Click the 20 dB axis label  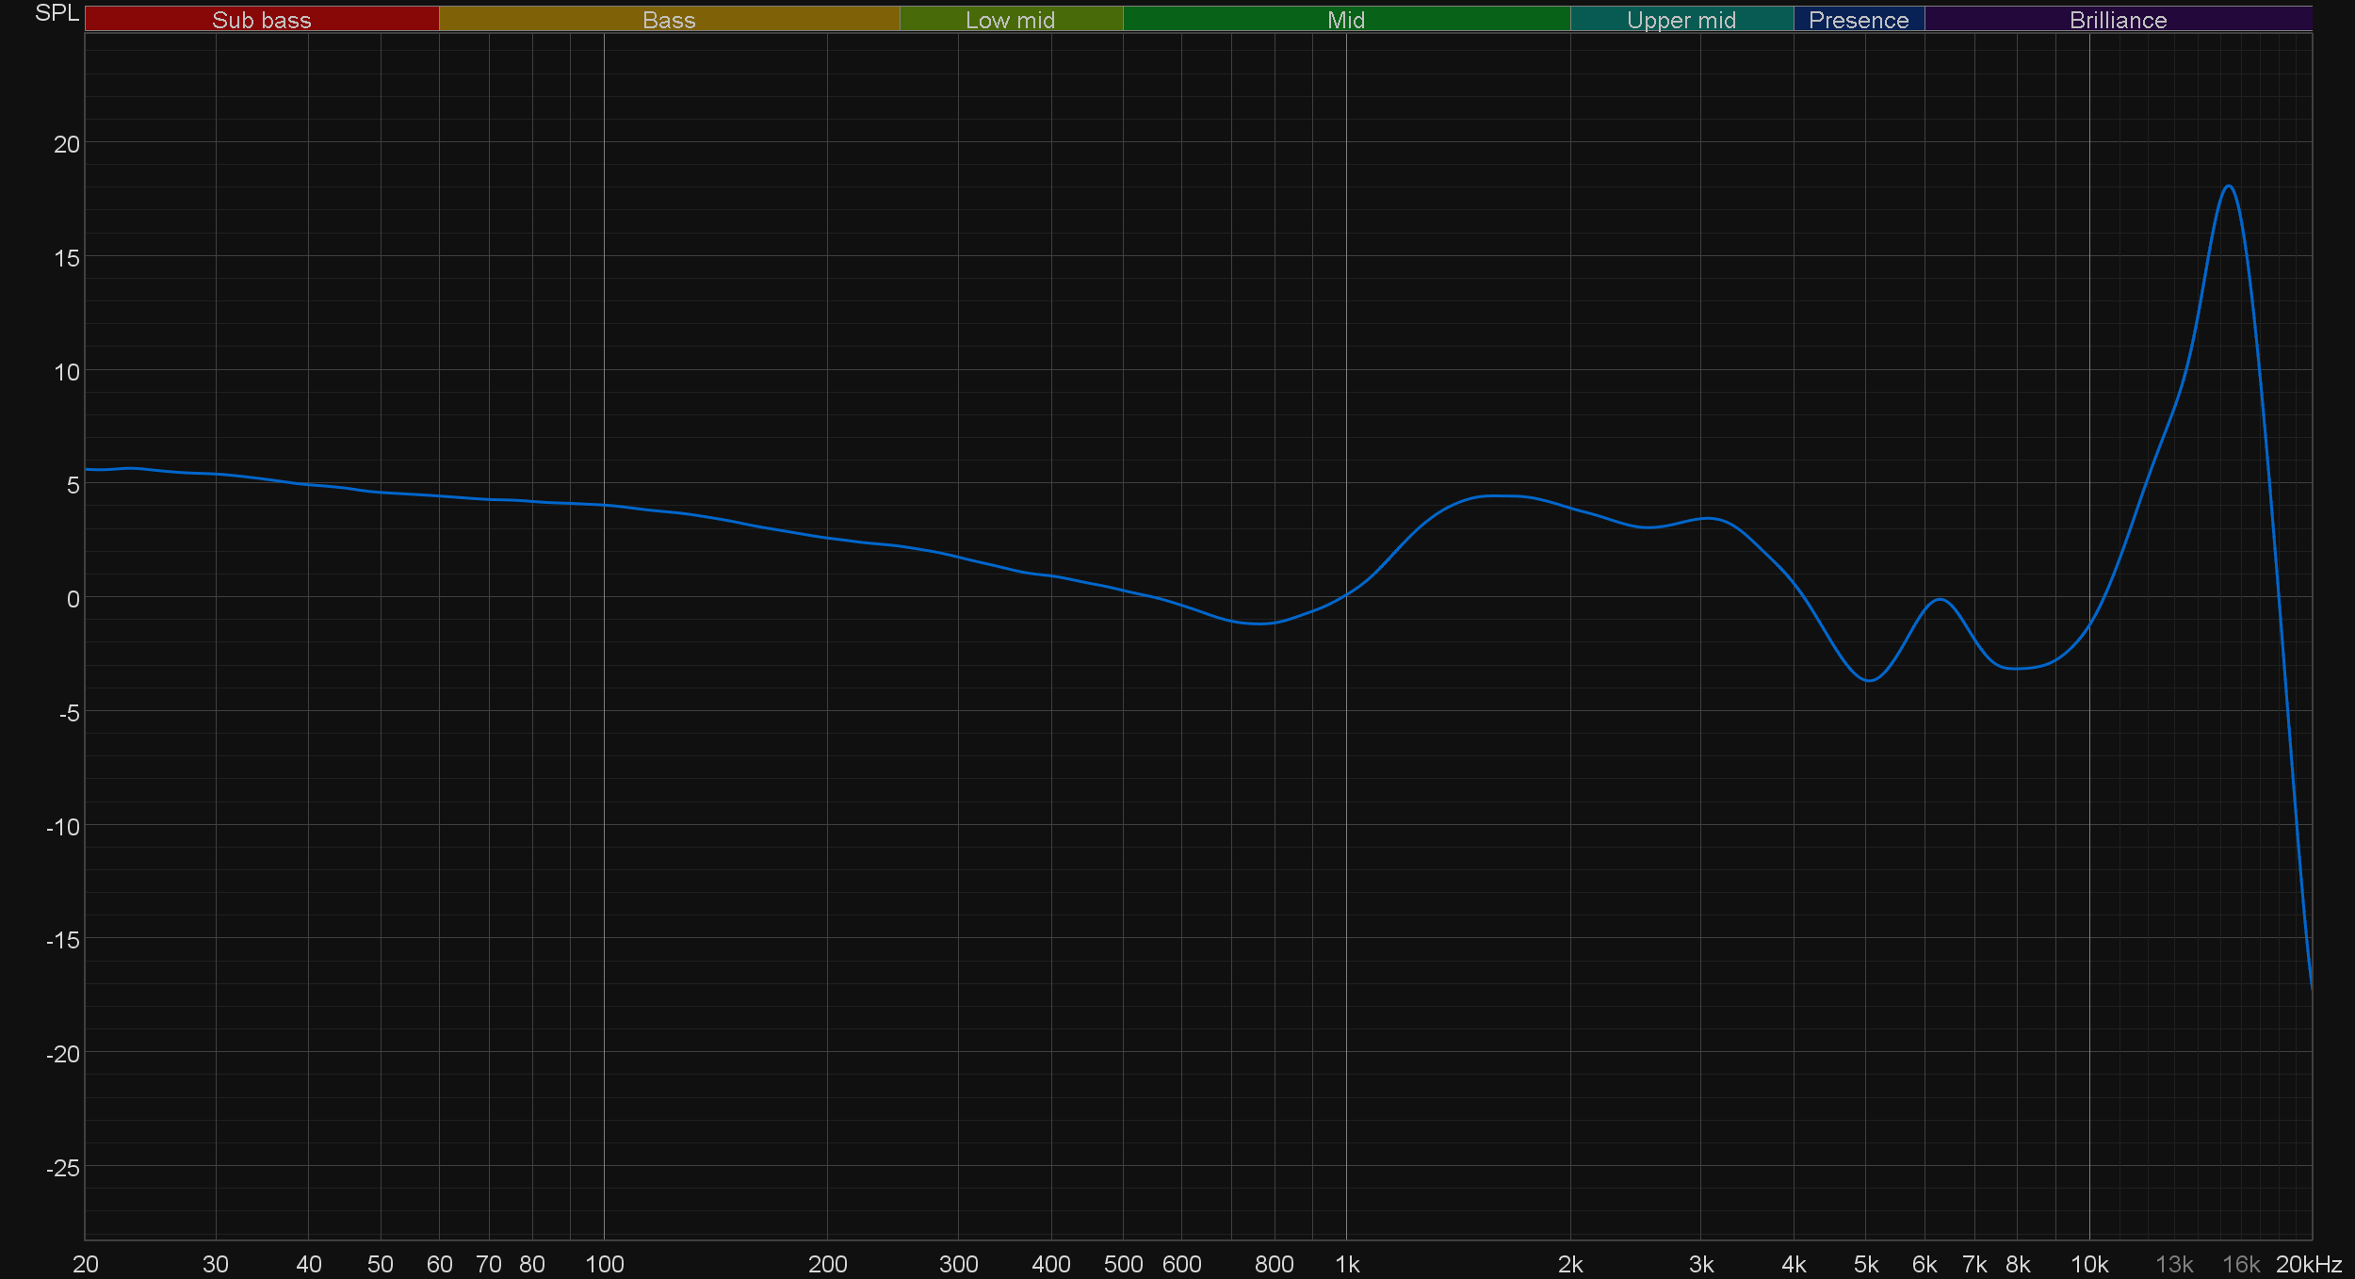click(x=66, y=144)
